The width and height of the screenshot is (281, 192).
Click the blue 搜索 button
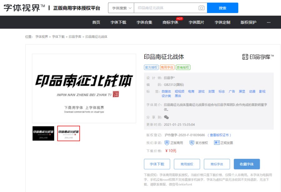pos(223,8)
